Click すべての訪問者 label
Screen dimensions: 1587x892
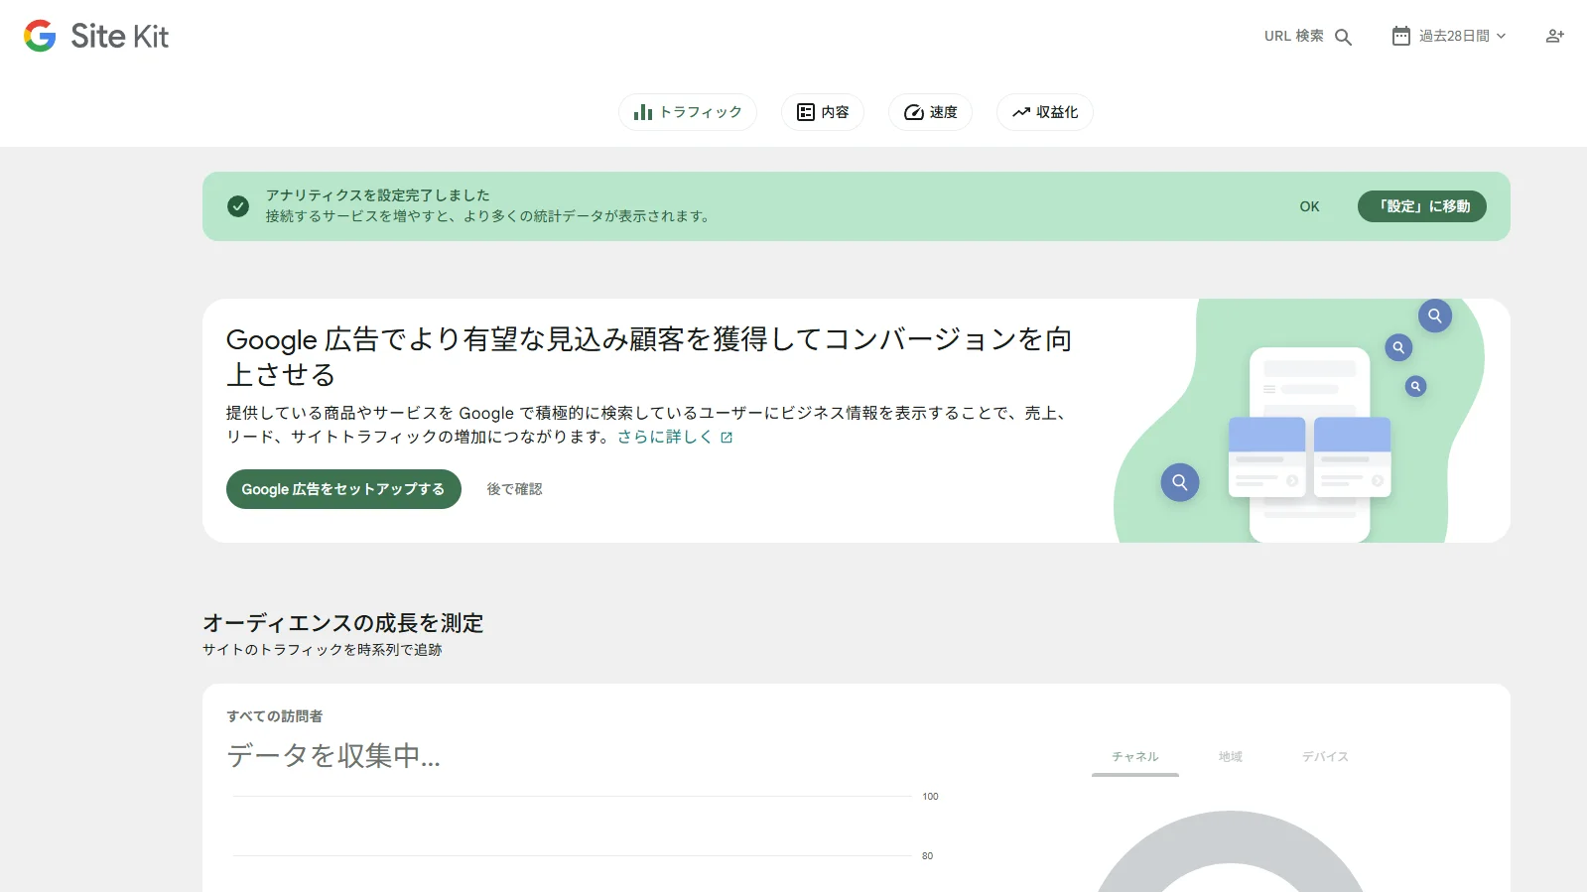pos(275,716)
